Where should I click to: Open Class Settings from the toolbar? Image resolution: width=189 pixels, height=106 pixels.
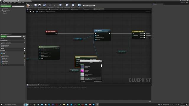pyautogui.click(x=60, y=5)
